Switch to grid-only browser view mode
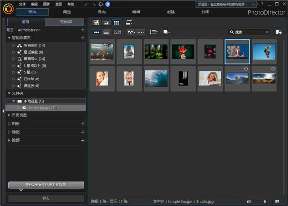The width and height of the screenshot is (288, 206). click(x=116, y=23)
